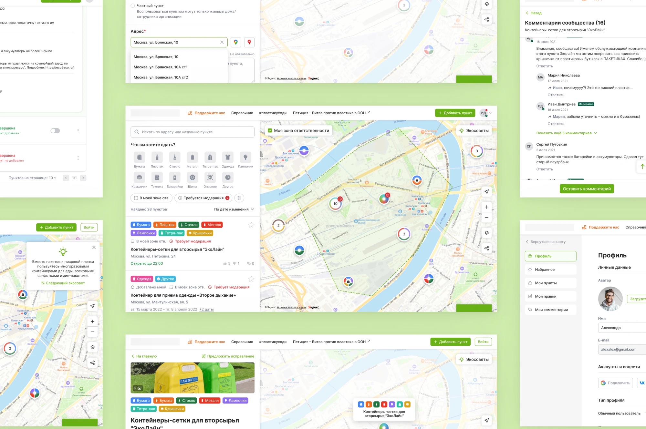Favorite the Второе дыхание card star
Viewport: 646px width, 429px height.
[251, 279]
